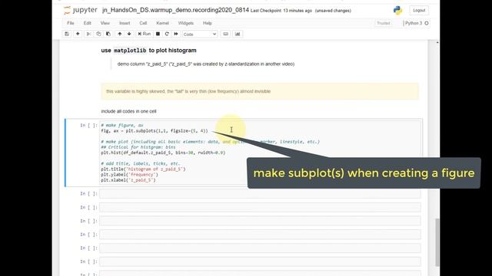This screenshot has height=276, width=492.
Task: Open the Cell menu
Action: (143, 23)
